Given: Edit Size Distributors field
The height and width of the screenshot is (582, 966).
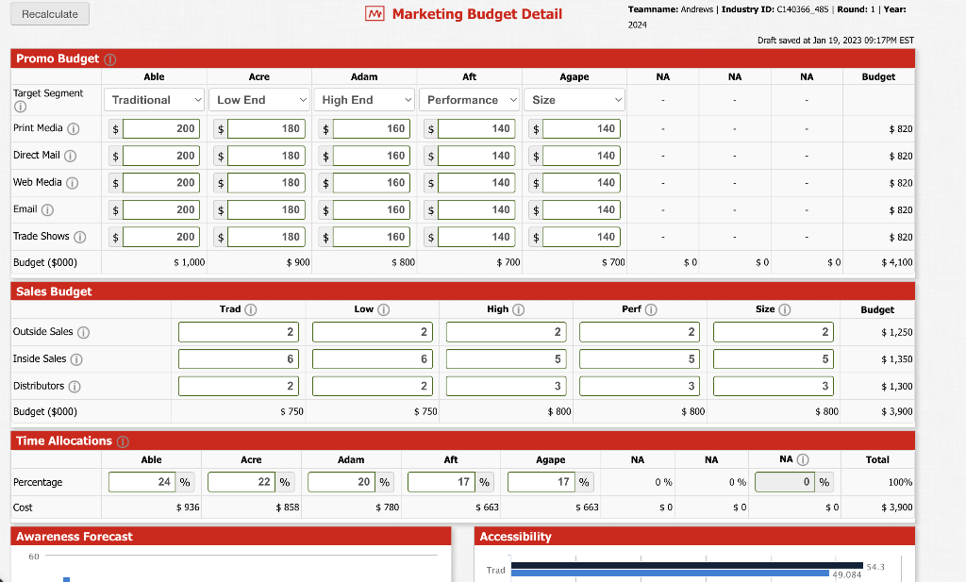Looking at the screenshot, I should pos(774,386).
